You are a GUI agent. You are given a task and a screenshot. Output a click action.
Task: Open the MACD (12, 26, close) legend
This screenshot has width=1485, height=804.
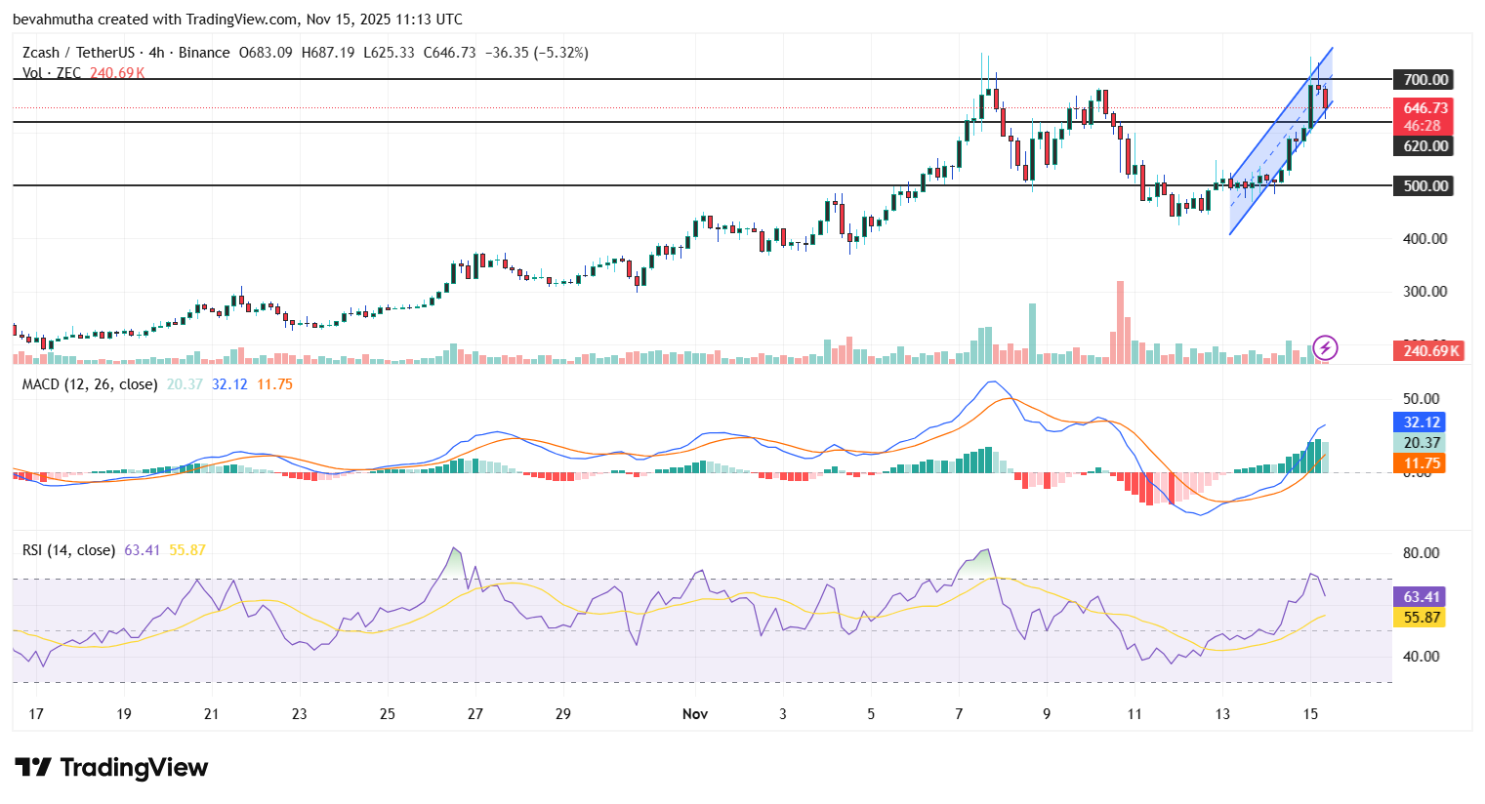(x=89, y=384)
